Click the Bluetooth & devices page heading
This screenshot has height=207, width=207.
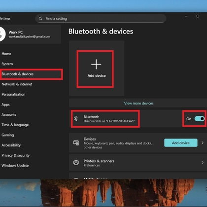click(x=101, y=32)
